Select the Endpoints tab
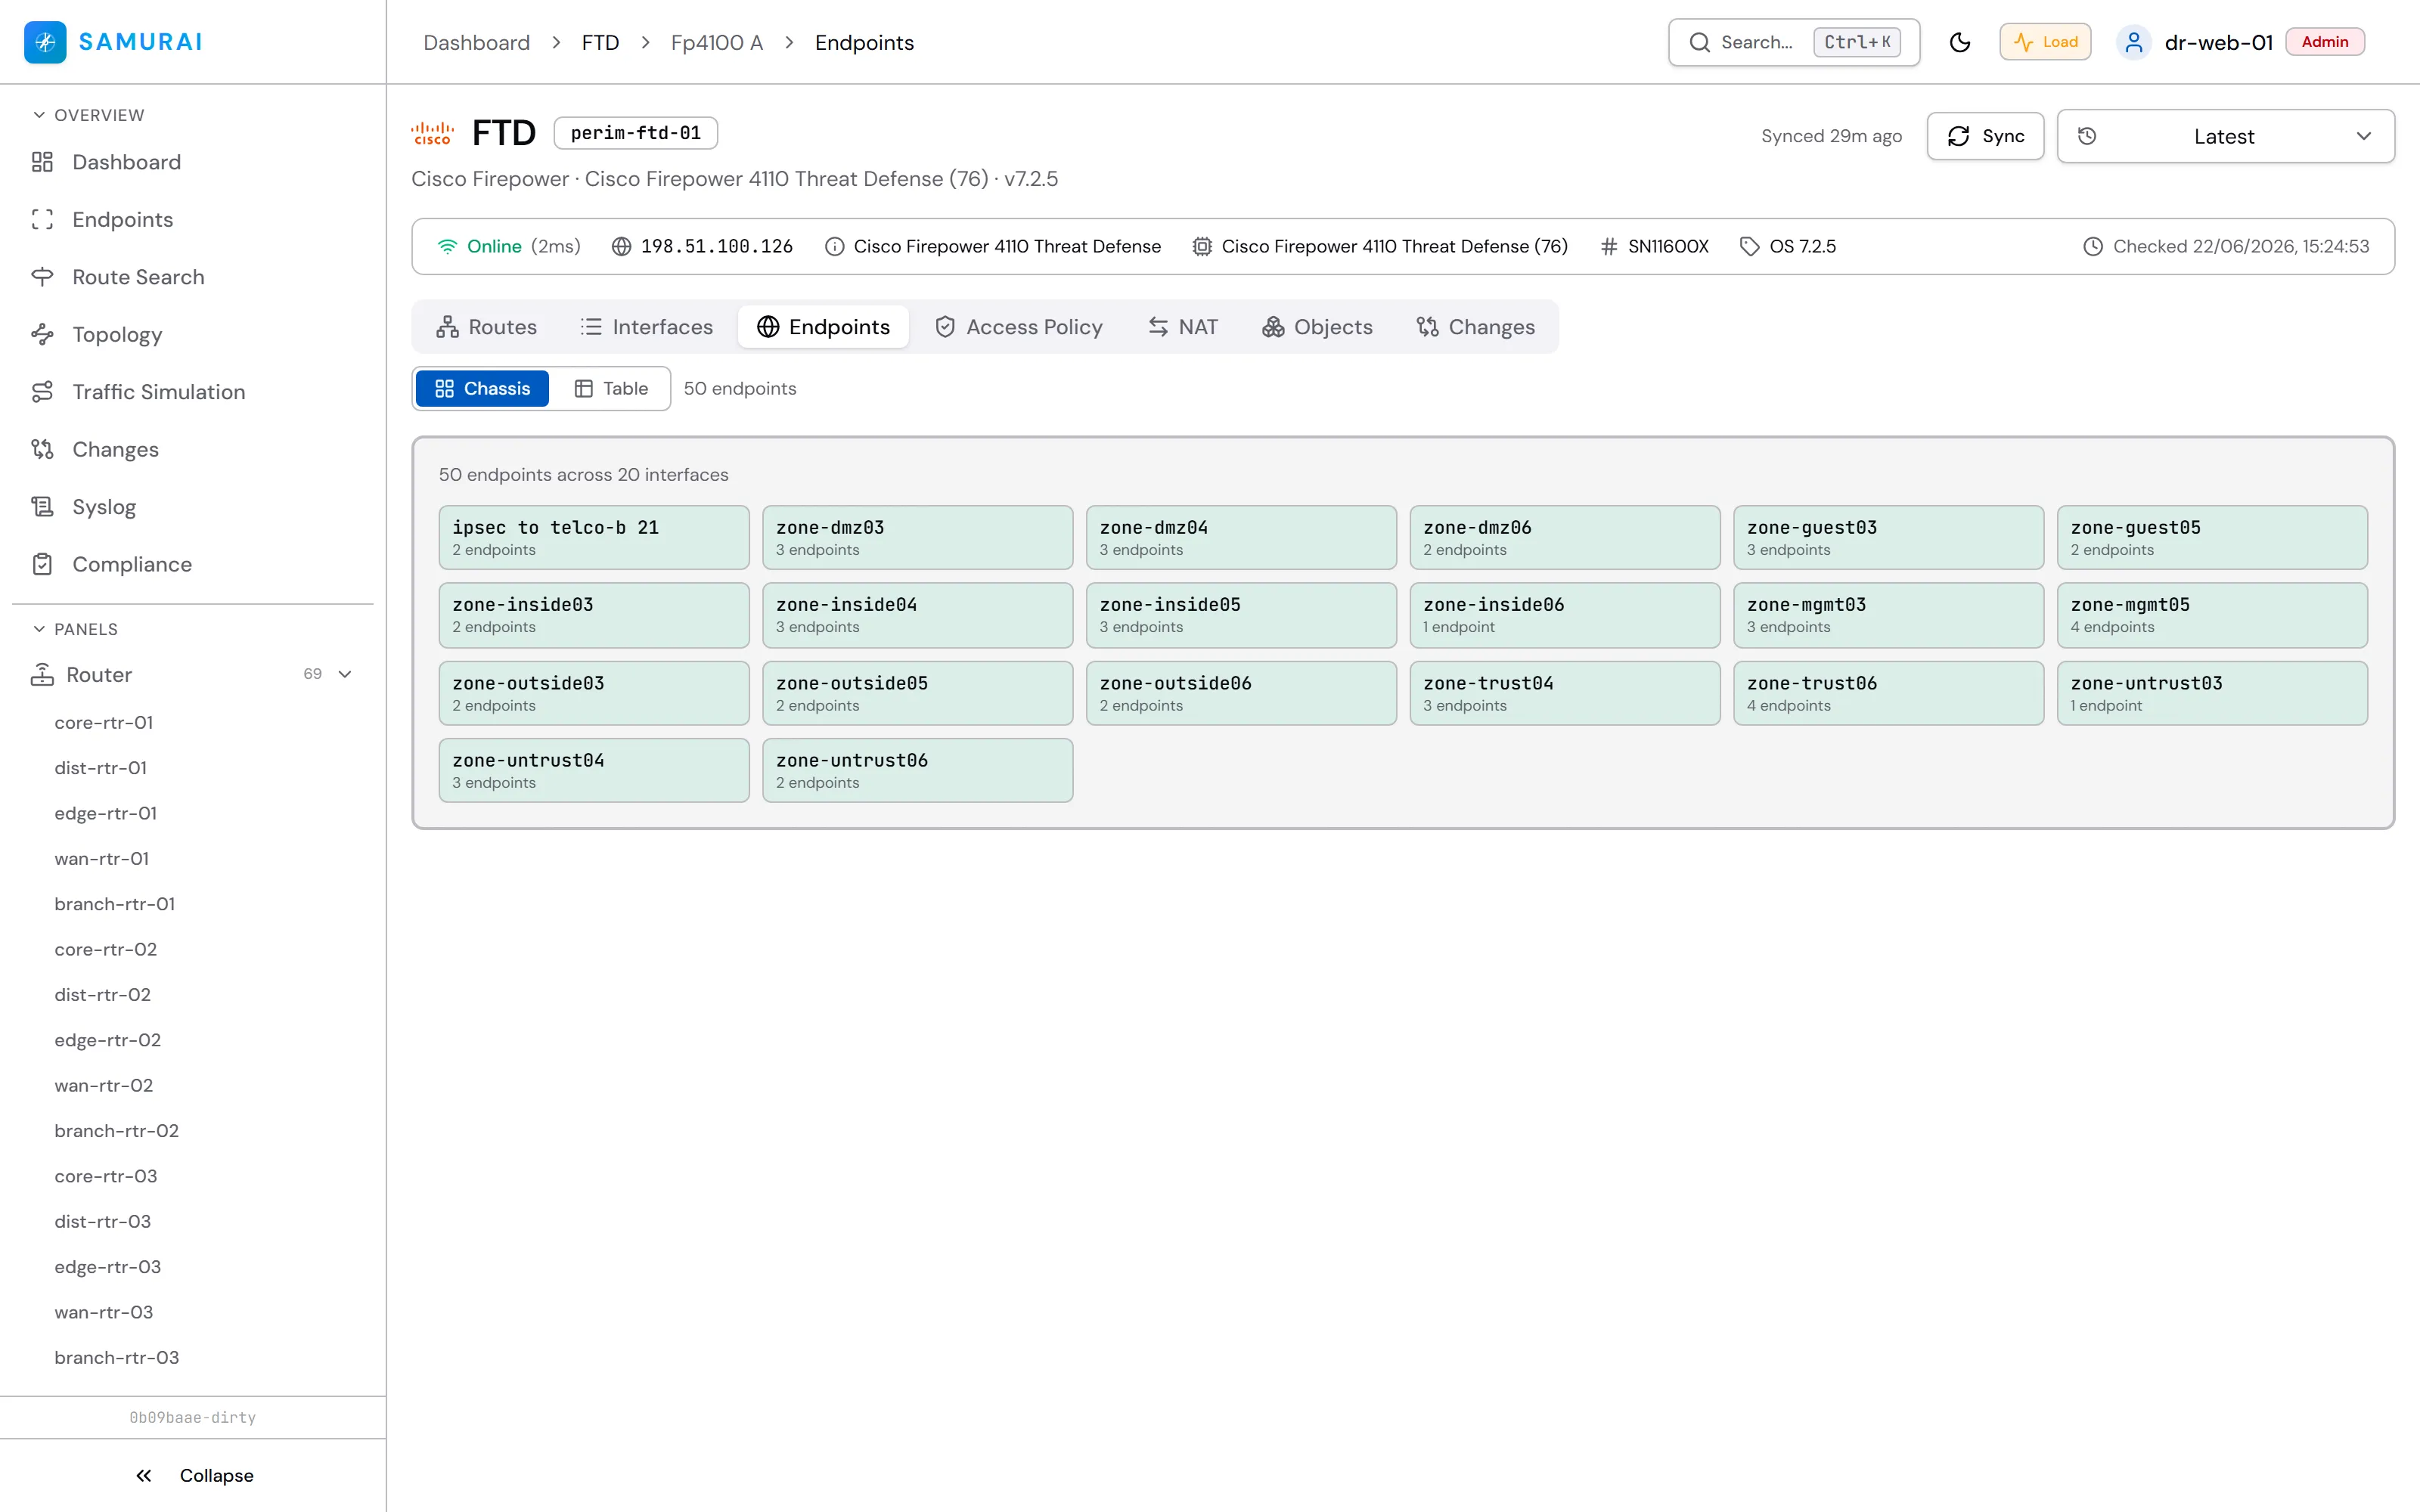This screenshot has height=1512, width=2420. click(823, 327)
